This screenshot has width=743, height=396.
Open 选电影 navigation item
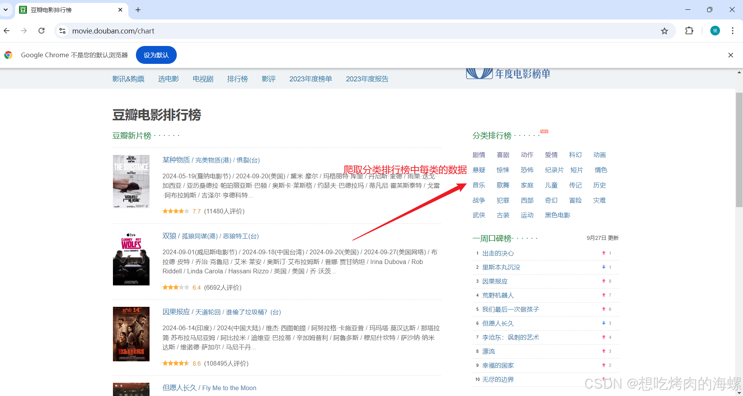(168, 79)
